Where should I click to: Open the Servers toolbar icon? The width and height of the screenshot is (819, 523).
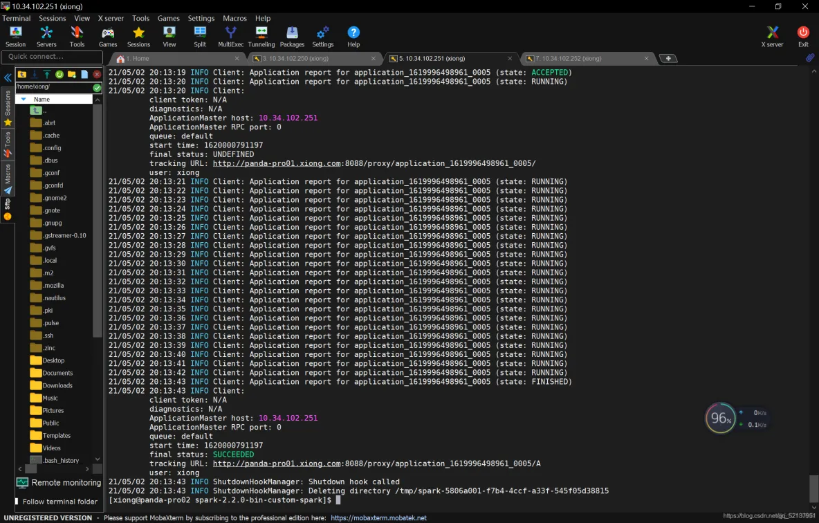tap(46, 37)
